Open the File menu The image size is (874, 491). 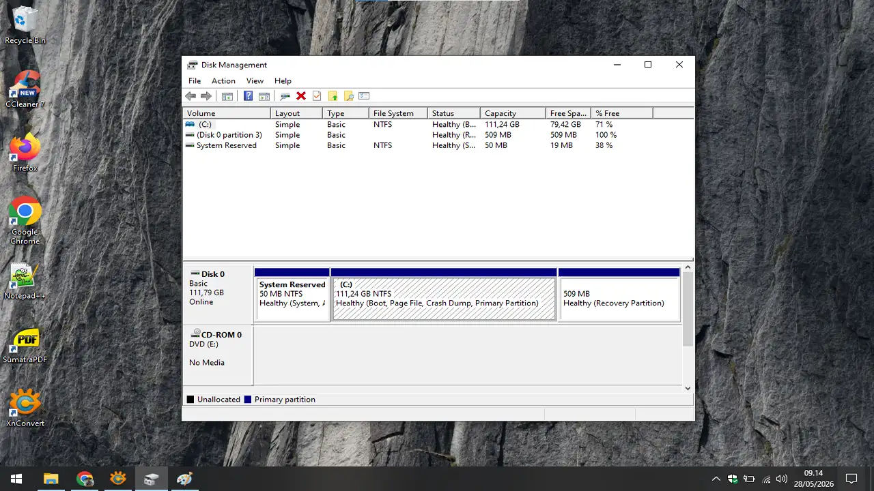(195, 80)
